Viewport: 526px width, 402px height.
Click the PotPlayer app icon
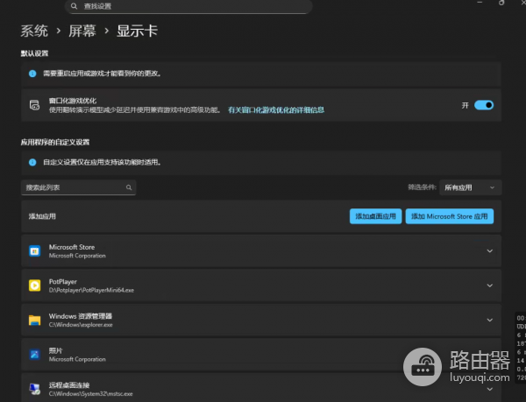click(34, 286)
